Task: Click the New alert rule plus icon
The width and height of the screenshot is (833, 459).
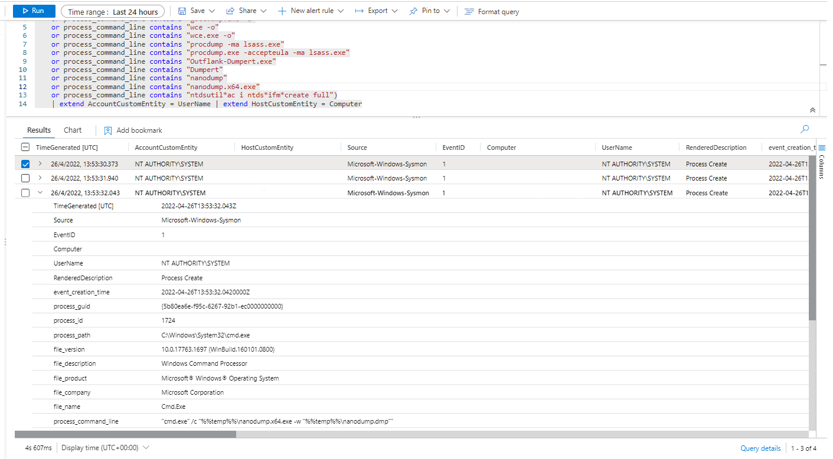Action: (x=282, y=11)
